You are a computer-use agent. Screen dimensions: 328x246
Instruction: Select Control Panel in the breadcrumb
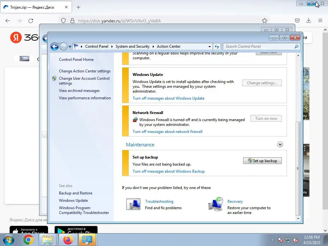click(97, 46)
